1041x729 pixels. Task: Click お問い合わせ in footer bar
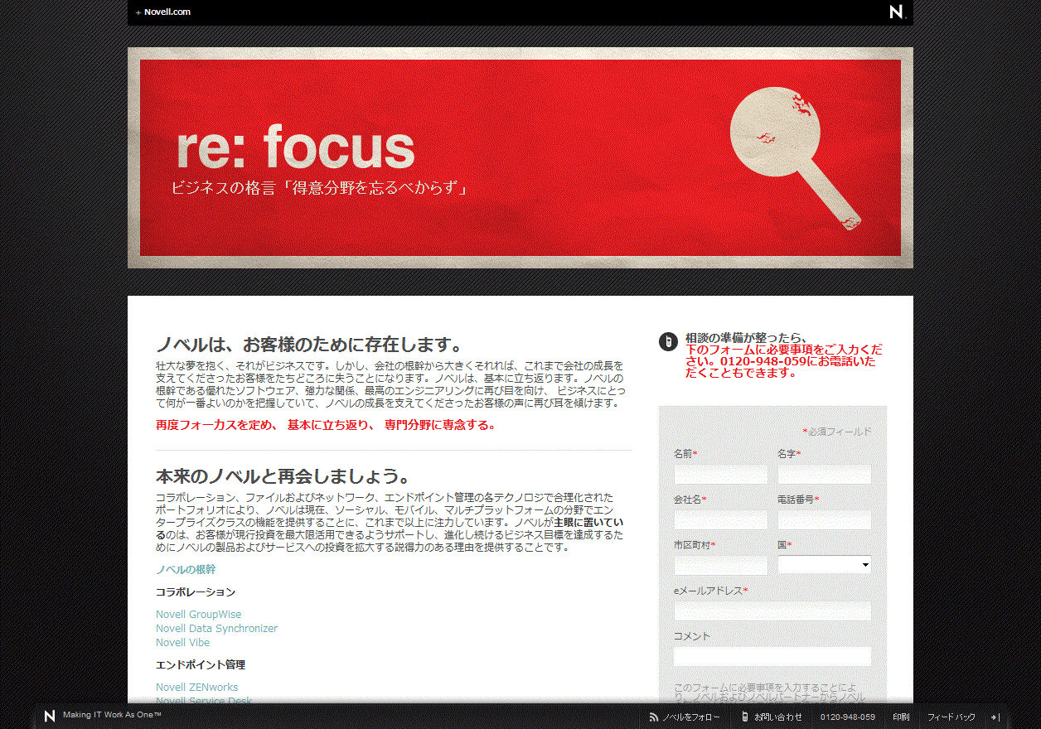(778, 717)
